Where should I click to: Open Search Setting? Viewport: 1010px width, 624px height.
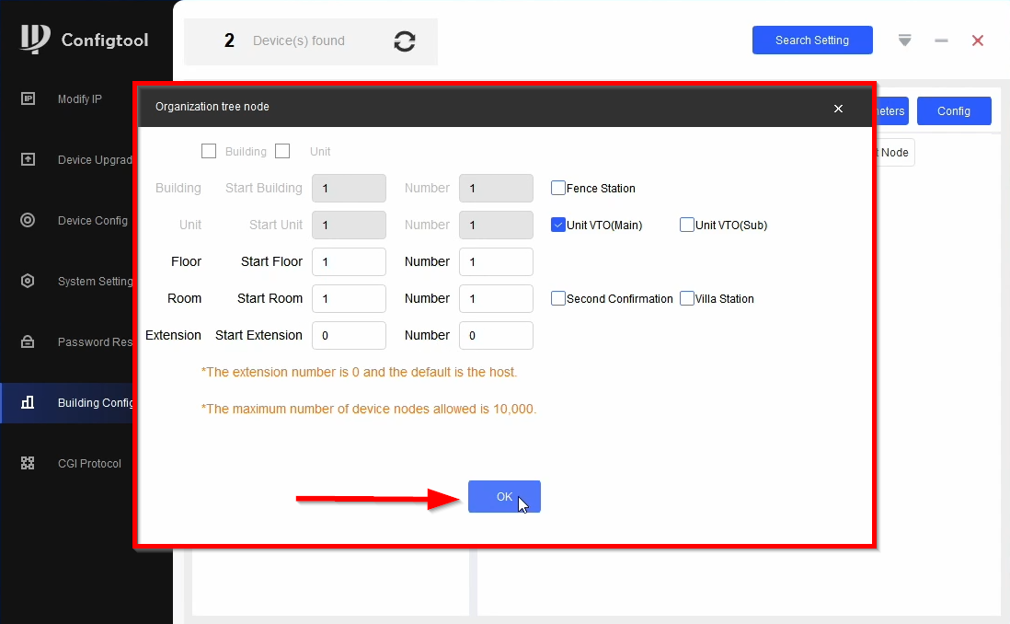tap(812, 40)
